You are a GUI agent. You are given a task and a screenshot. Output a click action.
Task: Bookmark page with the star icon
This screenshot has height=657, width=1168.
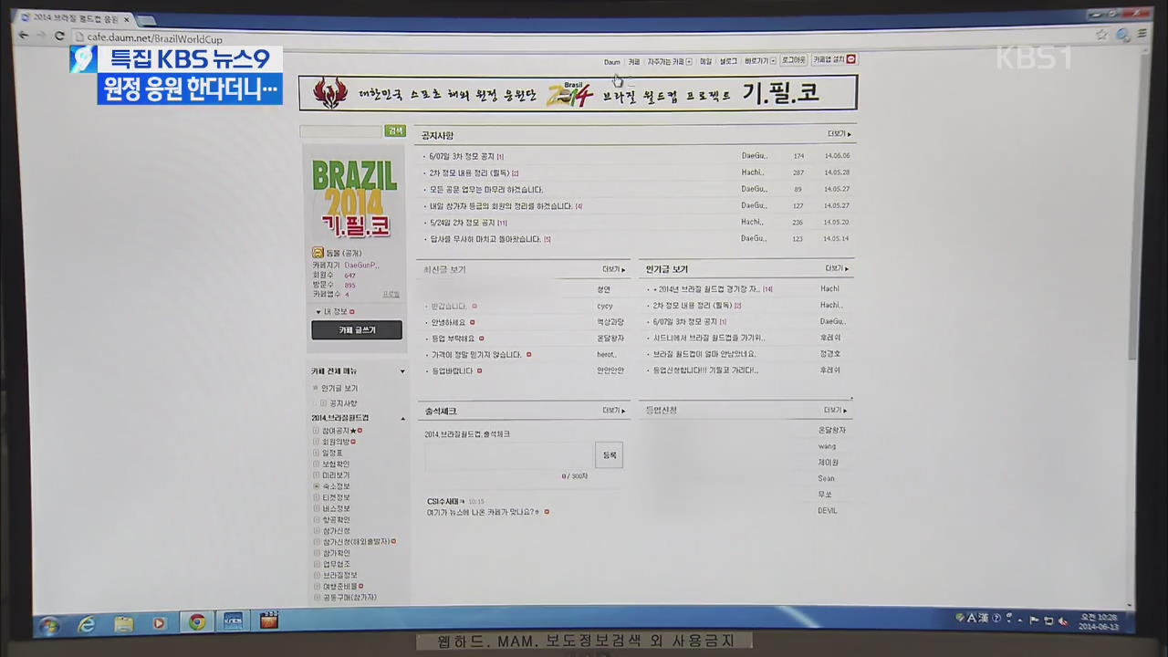point(1102,35)
